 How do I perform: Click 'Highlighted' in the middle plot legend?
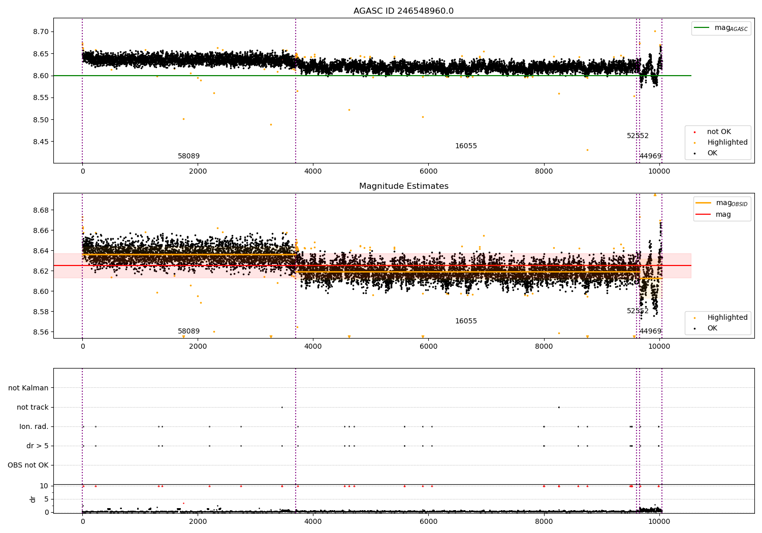(x=727, y=318)
